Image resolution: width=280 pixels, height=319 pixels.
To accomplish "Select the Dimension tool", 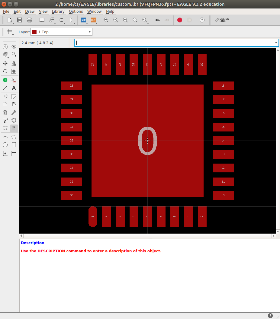I will tap(14, 154).
